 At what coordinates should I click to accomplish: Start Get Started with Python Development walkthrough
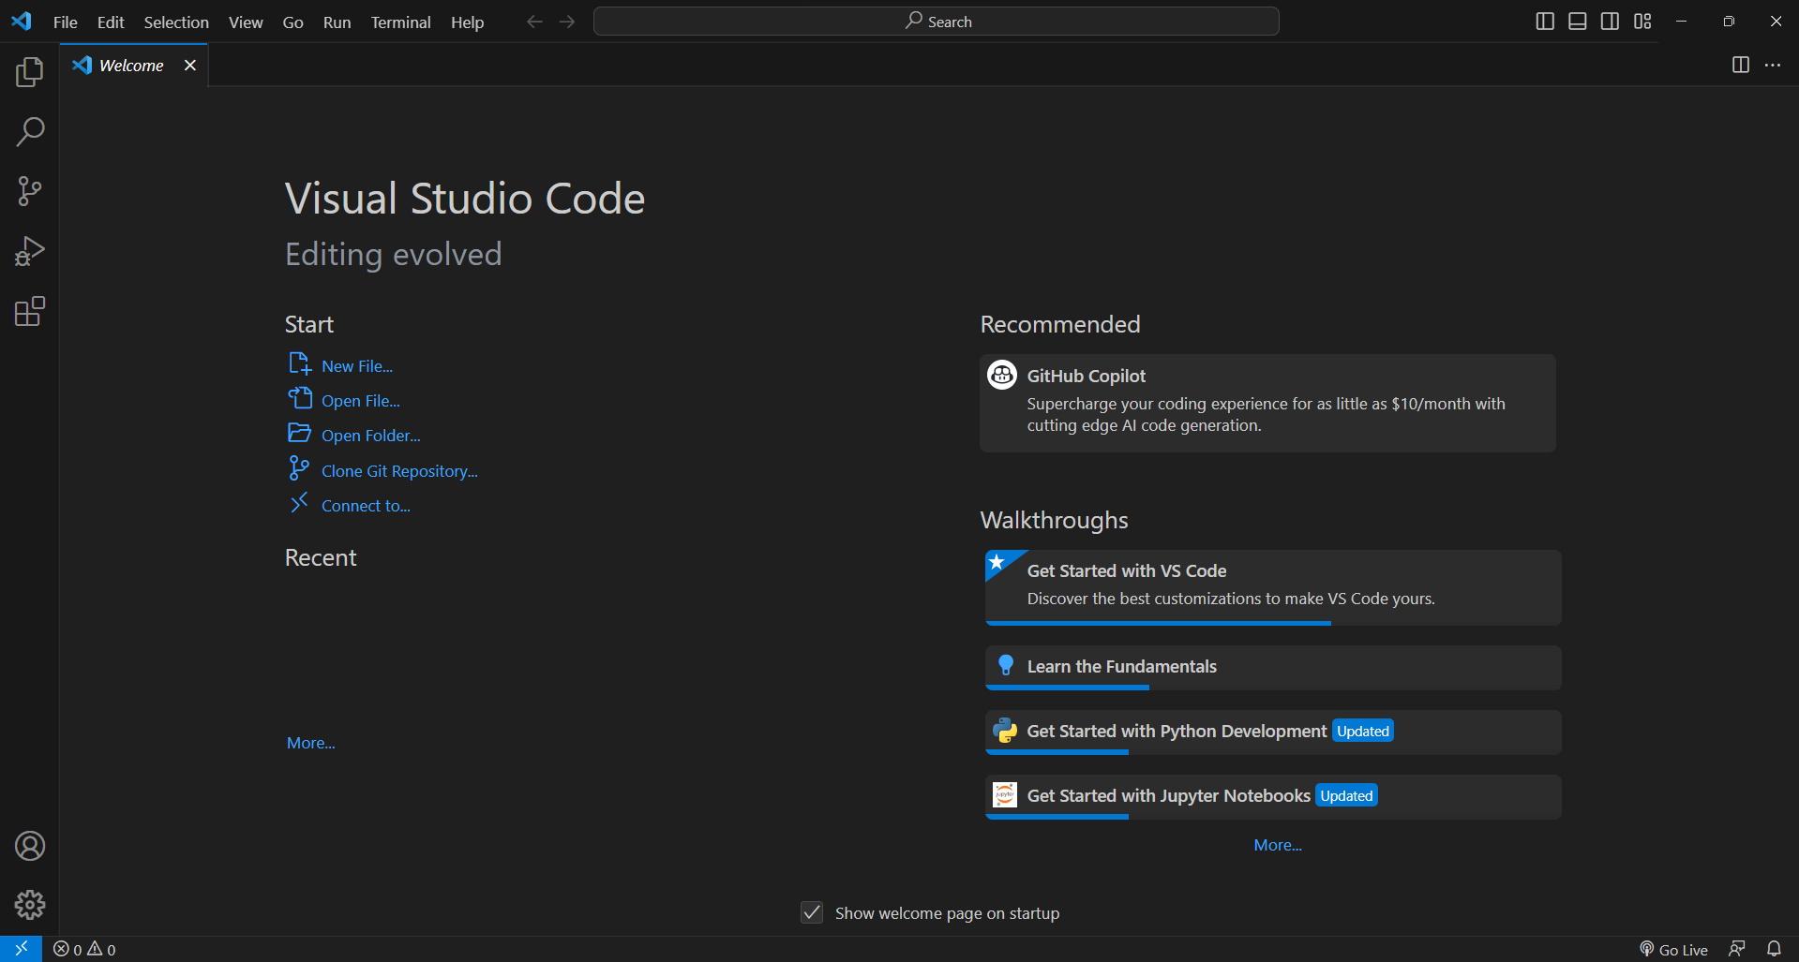1174,731
